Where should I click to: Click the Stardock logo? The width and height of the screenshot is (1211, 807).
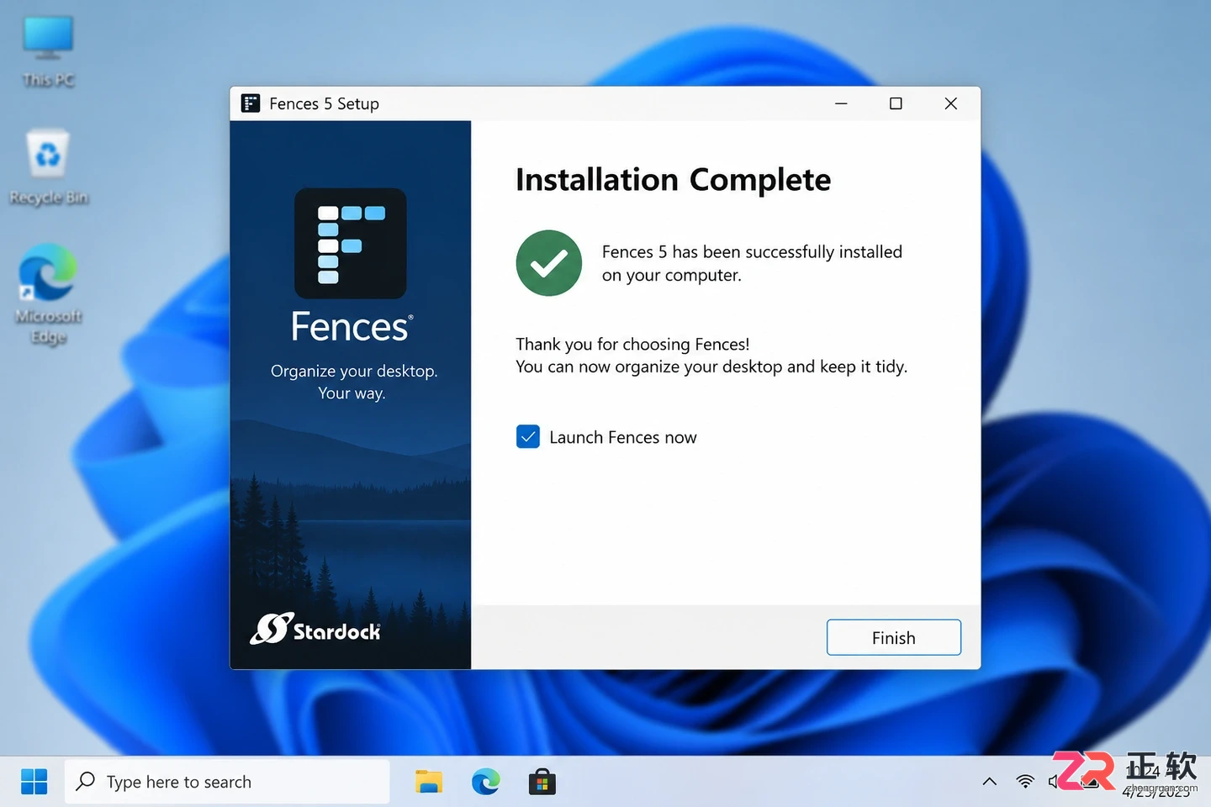point(315,629)
